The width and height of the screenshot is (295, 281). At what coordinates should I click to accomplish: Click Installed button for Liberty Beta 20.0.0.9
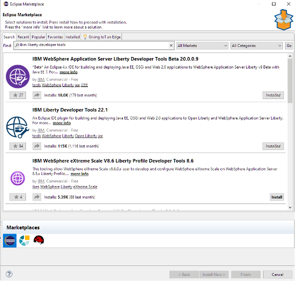(273, 95)
